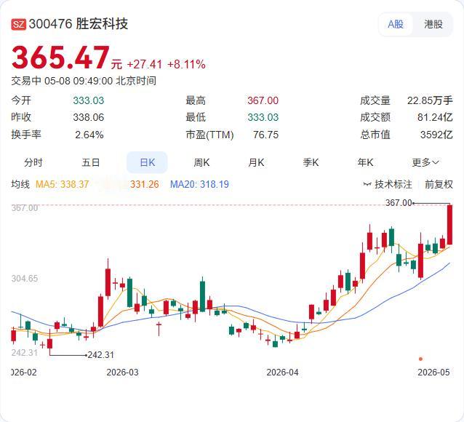Viewport: 464px width, 422px height.
Task: Click the 2026-04 date axis label
Action: [282, 373]
